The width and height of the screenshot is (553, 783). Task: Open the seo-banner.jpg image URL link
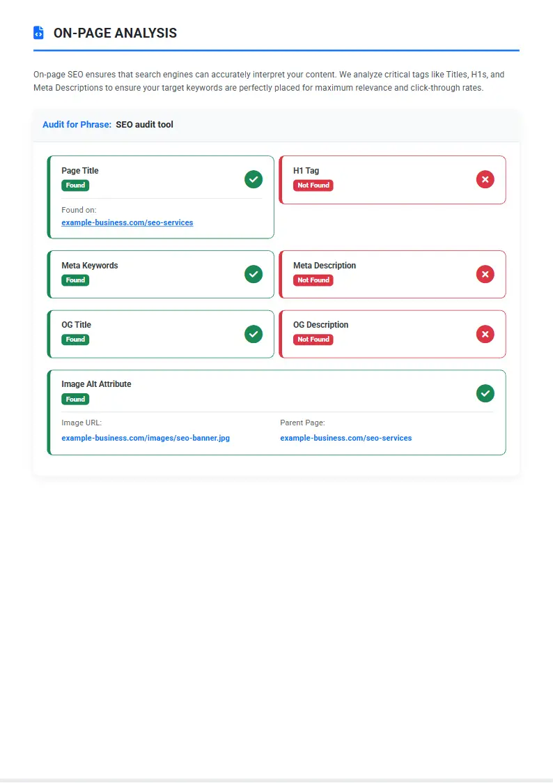146,438
